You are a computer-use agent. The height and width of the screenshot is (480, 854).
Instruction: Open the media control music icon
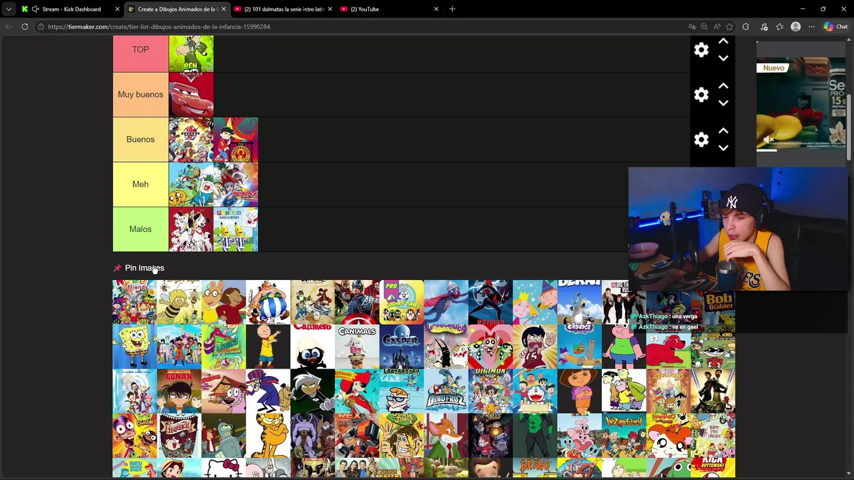[x=764, y=27]
